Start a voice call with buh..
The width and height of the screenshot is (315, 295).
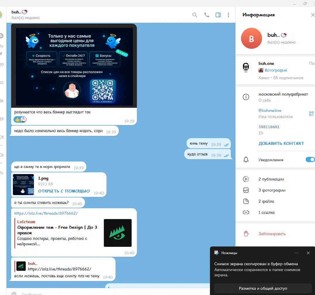(207, 15)
